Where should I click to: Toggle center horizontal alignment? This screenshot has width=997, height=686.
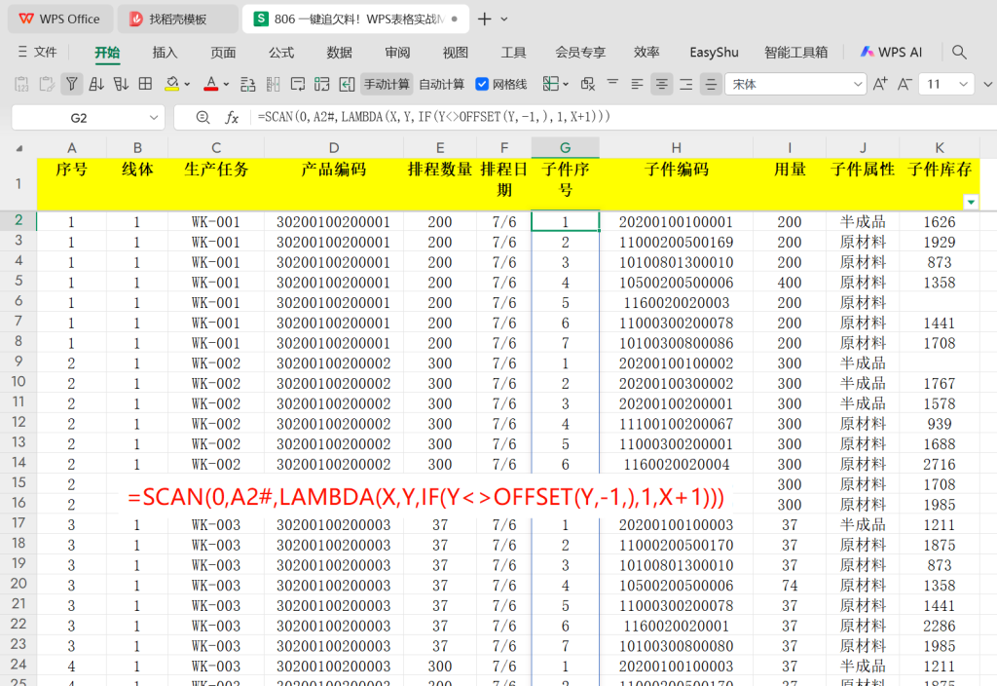[x=662, y=84]
